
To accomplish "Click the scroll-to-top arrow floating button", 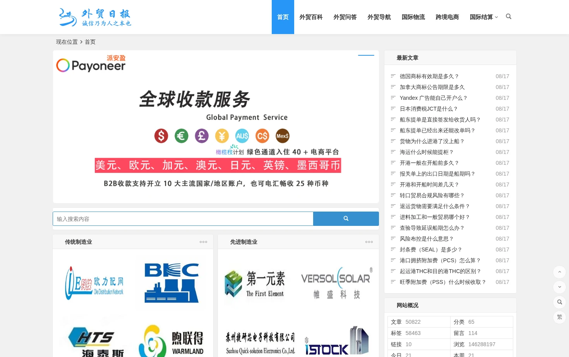I will click(x=559, y=272).
